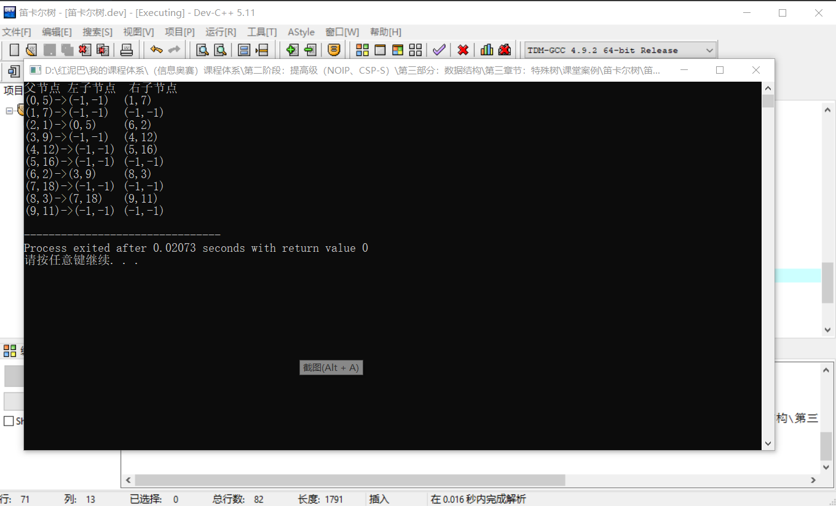Click the 在 0.016 秒内完成解析 status message

(478, 499)
